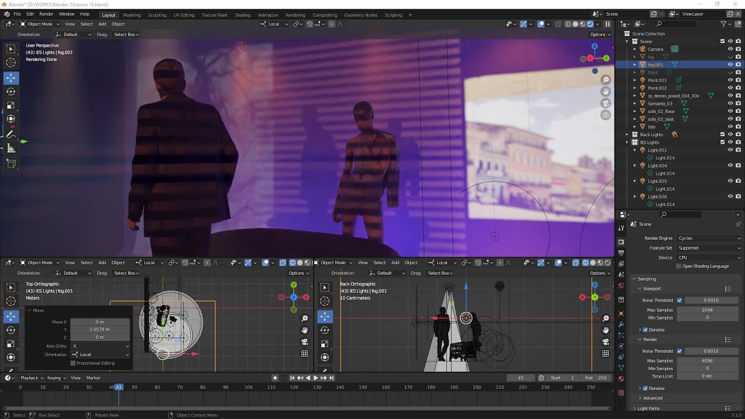The image size is (745, 419).
Task: Switch to orthographic view via grid icon
Action: (606, 115)
